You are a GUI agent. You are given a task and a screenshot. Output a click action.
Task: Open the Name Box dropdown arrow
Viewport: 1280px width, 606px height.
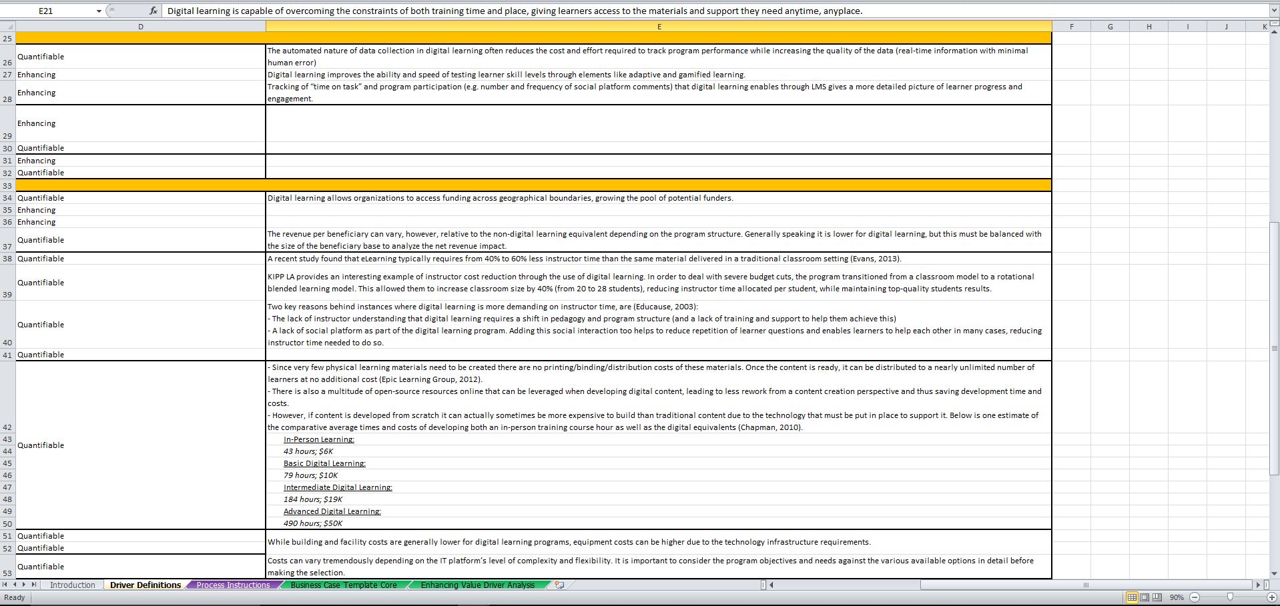click(99, 11)
